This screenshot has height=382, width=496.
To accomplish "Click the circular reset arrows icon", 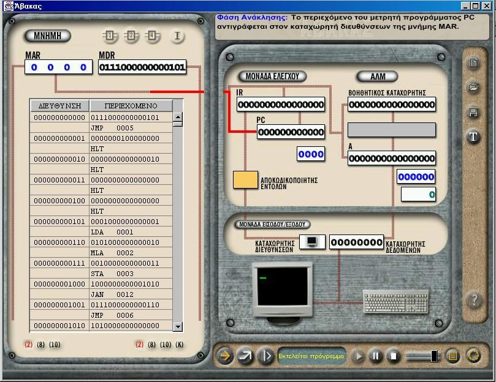I will pyautogui.click(x=473, y=356).
